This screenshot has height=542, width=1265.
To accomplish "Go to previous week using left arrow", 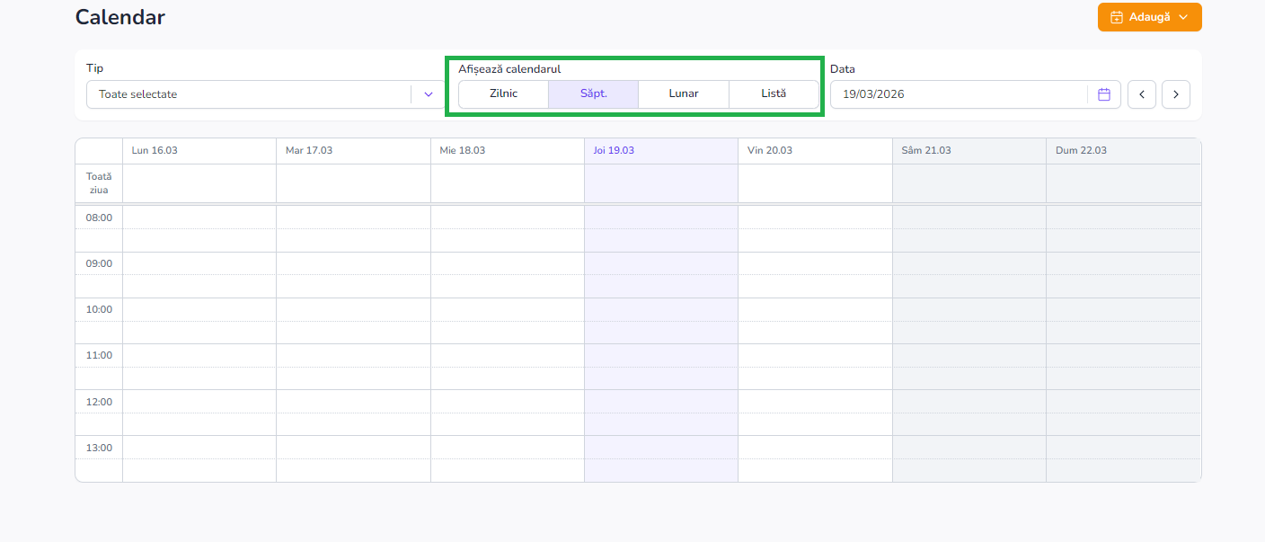I will [1141, 94].
